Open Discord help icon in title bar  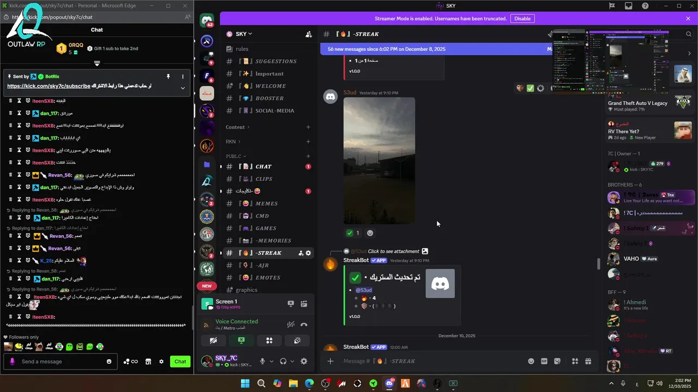click(x=645, y=6)
